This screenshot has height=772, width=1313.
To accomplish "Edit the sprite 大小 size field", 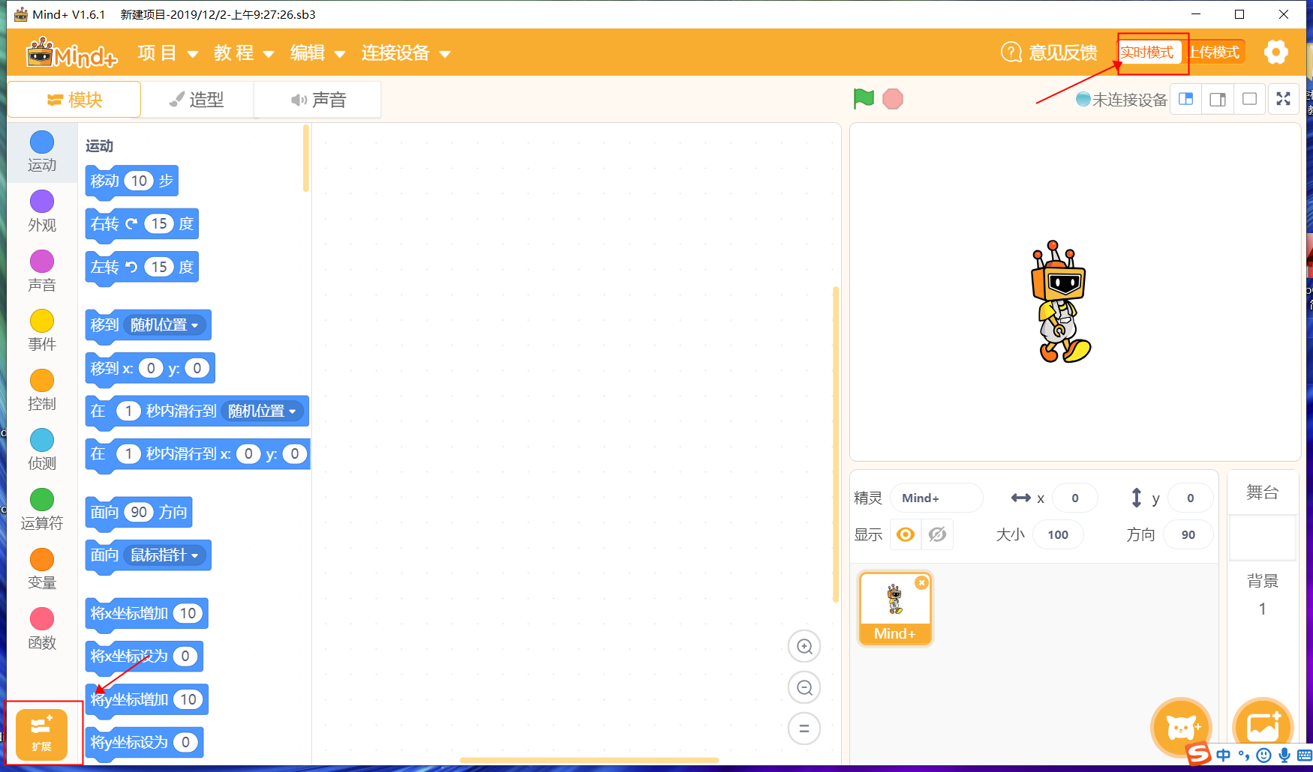I will pos(1058,535).
